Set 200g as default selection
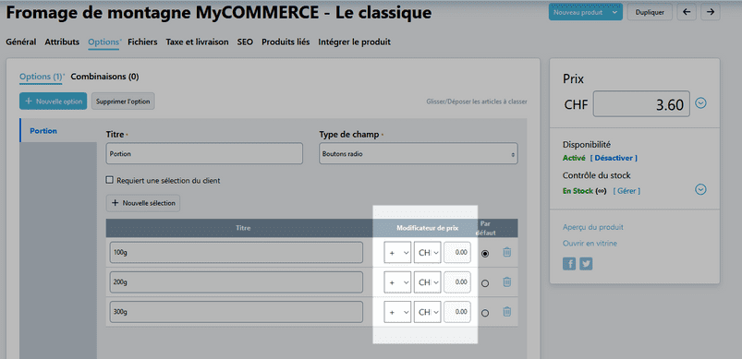 [x=484, y=283]
